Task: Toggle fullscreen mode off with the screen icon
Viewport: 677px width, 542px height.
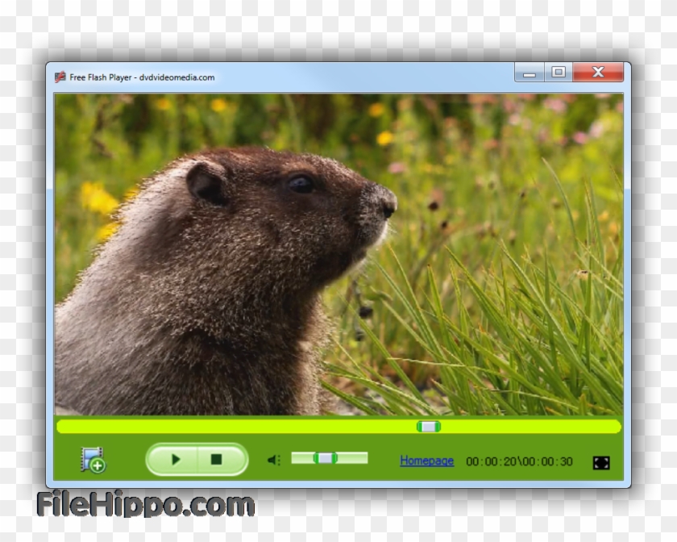Action: click(601, 461)
